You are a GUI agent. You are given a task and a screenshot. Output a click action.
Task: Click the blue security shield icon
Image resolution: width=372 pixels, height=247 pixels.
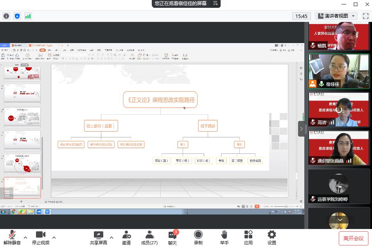17,16
